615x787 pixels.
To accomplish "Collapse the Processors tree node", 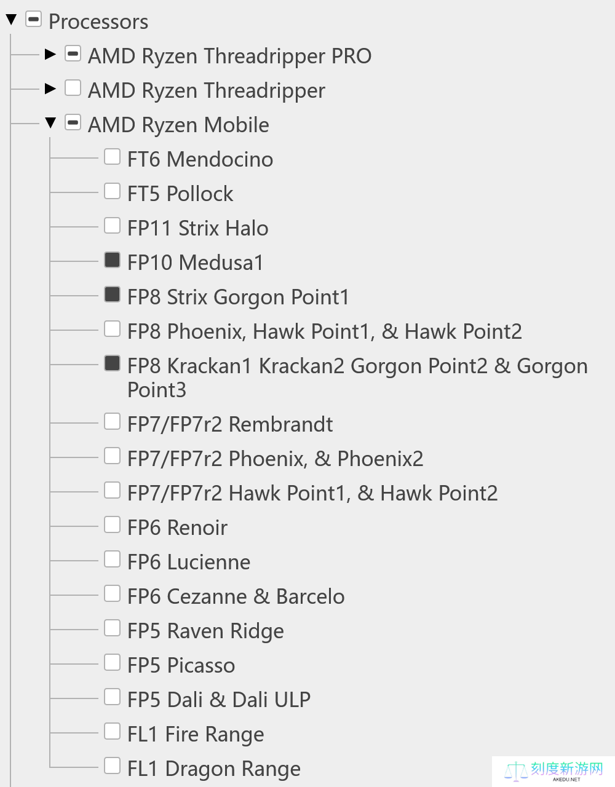I will [11, 20].
